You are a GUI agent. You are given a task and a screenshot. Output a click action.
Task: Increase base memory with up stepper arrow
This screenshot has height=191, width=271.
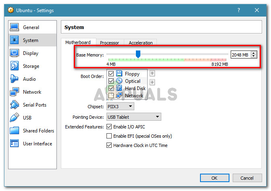click(254, 53)
